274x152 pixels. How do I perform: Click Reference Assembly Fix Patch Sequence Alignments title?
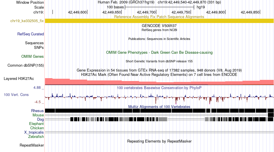pyautogui.click(x=159, y=17)
